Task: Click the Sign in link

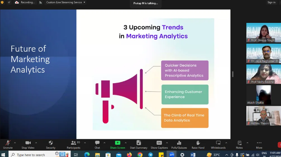Action: click(x=271, y=3)
